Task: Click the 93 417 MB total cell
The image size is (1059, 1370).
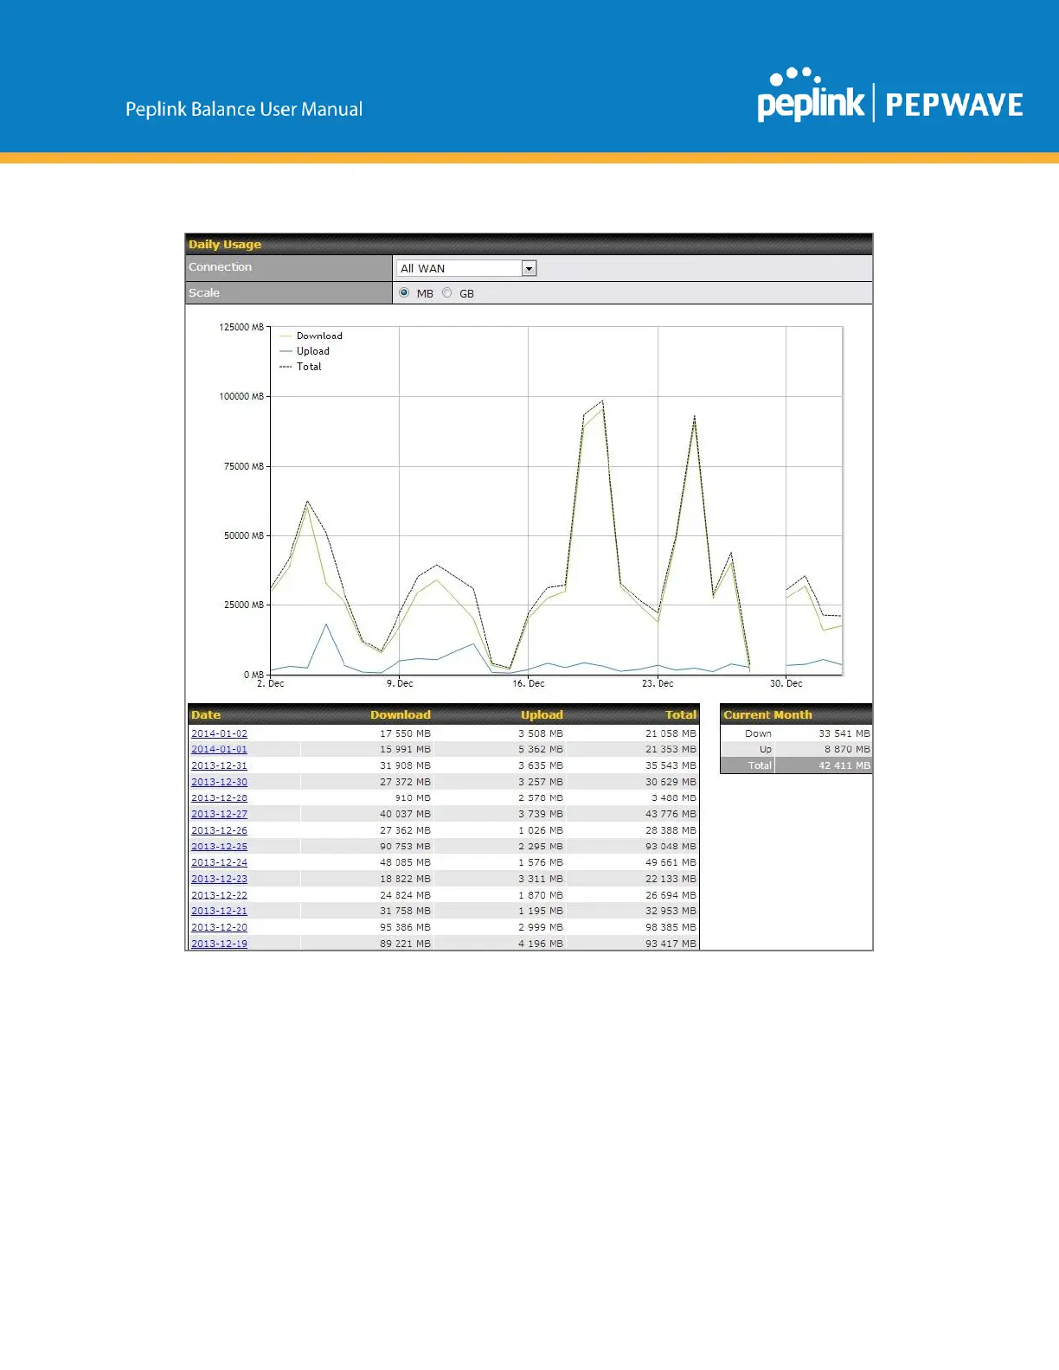Action: [671, 944]
